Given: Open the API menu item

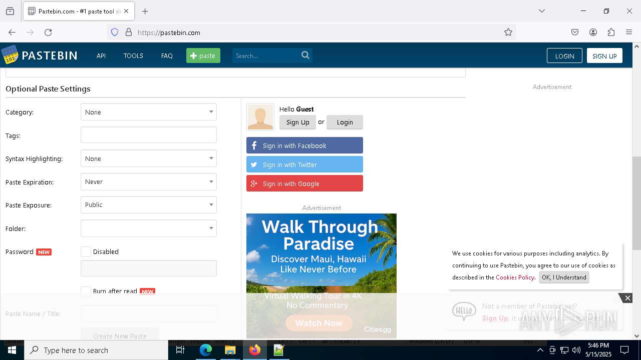Looking at the screenshot, I should click(101, 55).
